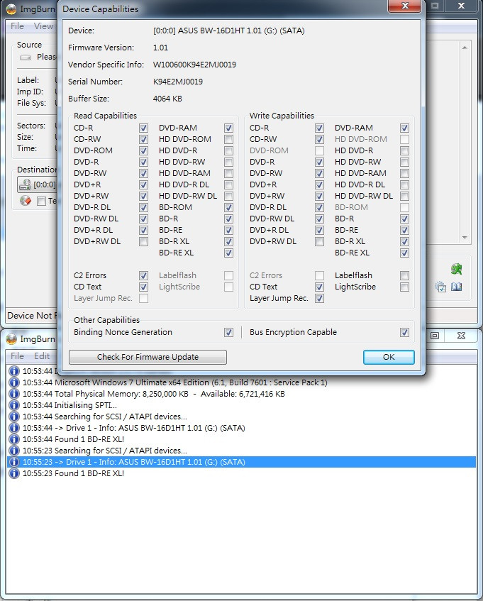The width and height of the screenshot is (483, 601).
Task: Toggle Write Capabilities BD-R XL checkbox
Action: pos(404,241)
